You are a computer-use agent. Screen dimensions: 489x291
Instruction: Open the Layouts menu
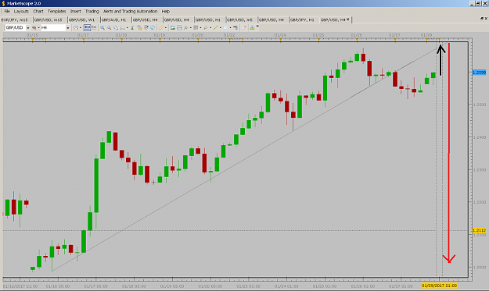pos(21,11)
